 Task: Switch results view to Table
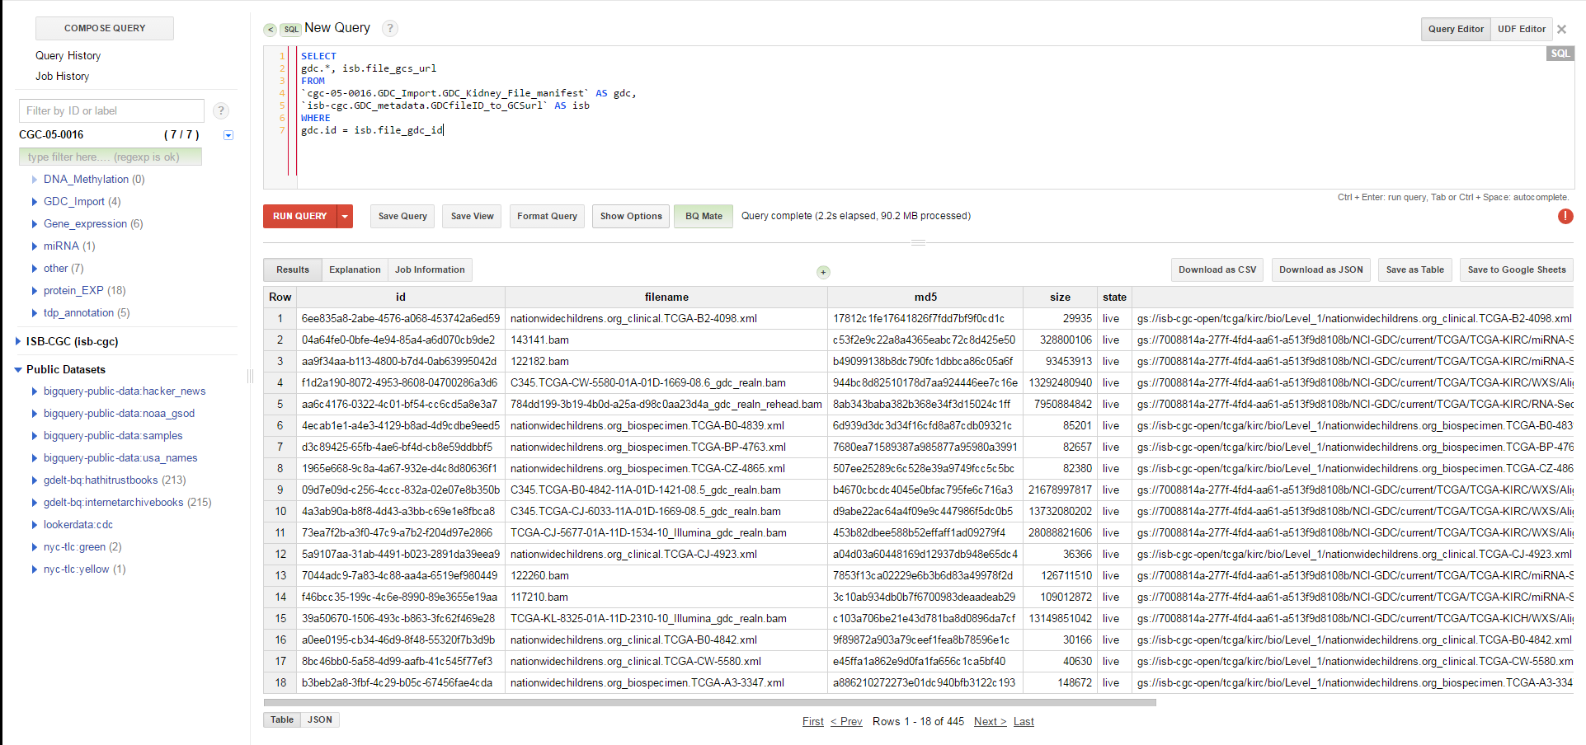click(282, 719)
